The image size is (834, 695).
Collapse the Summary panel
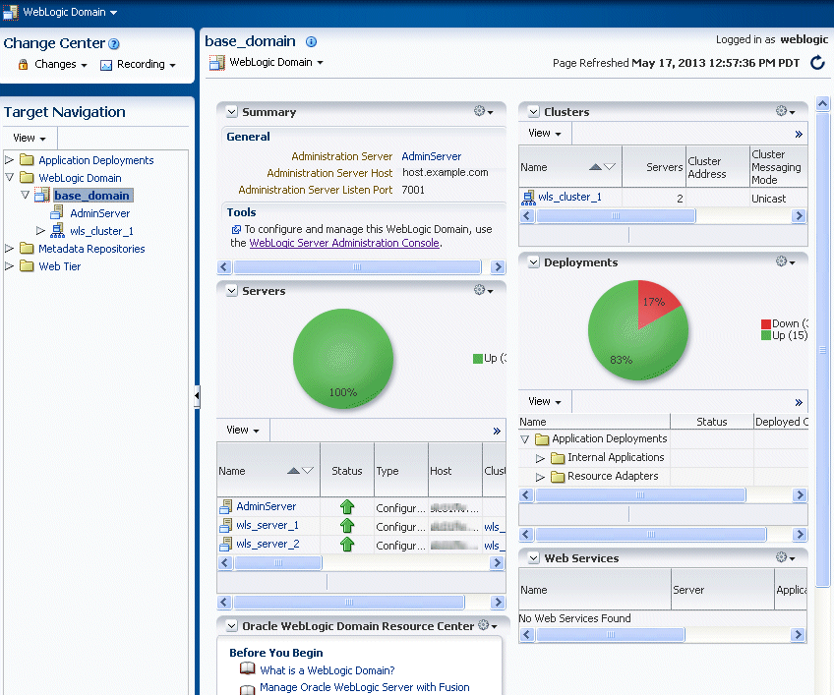pos(232,112)
